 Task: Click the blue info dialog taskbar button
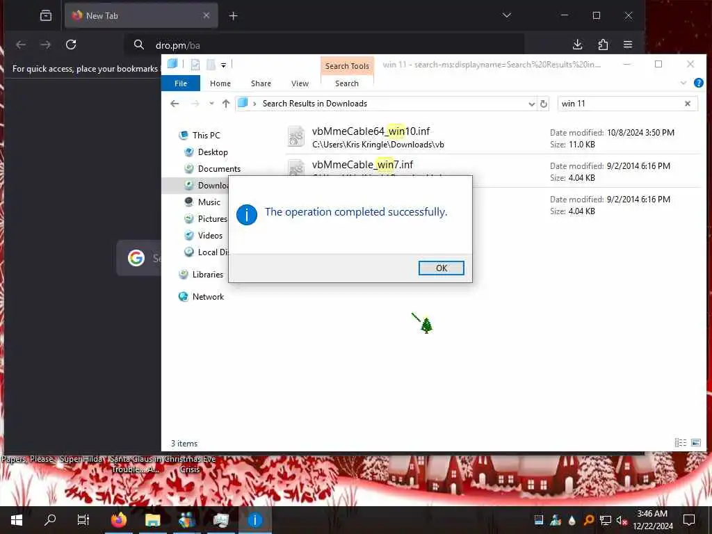(x=254, y=520)
